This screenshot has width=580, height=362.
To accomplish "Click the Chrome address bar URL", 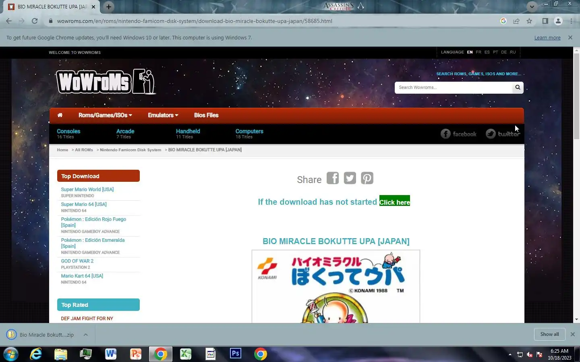I will (195, 21).
